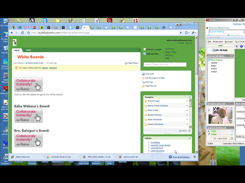
Task: Click the top Collaborate Instantly scribblar button
Action: (28, 85)
